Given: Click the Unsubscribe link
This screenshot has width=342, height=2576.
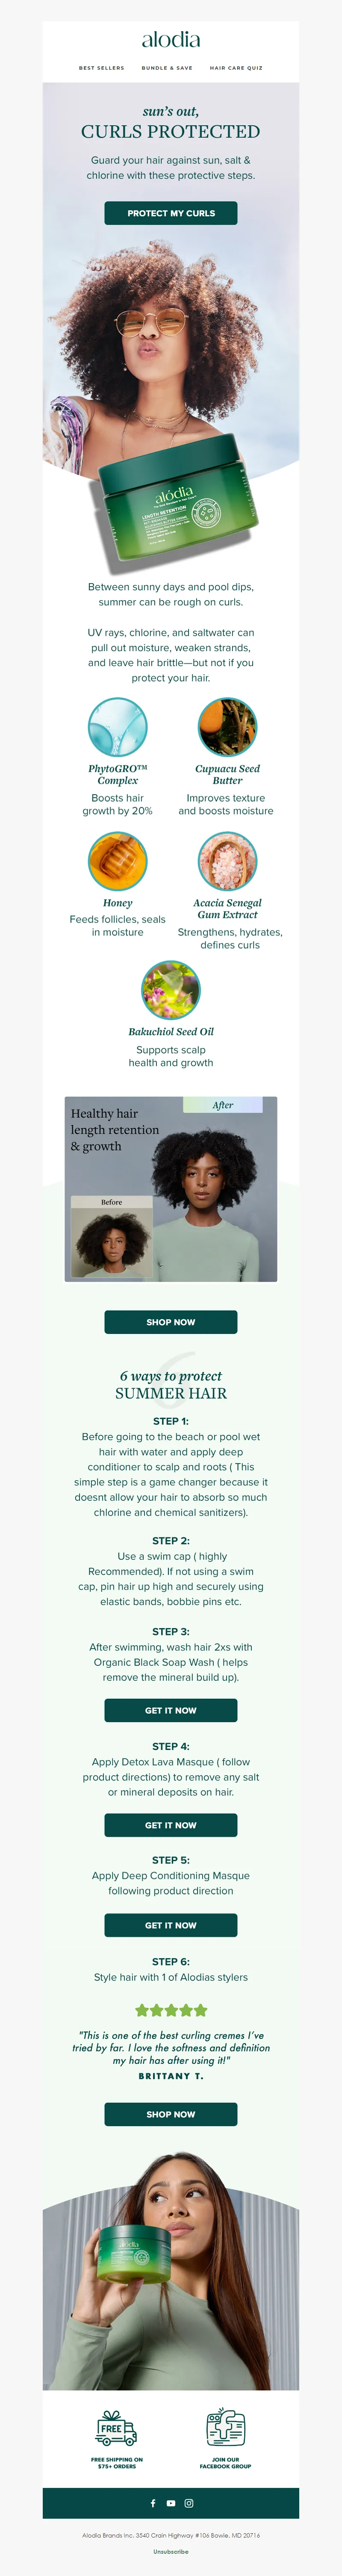Looking at the screenshot, I should (x=171, y=2552).
